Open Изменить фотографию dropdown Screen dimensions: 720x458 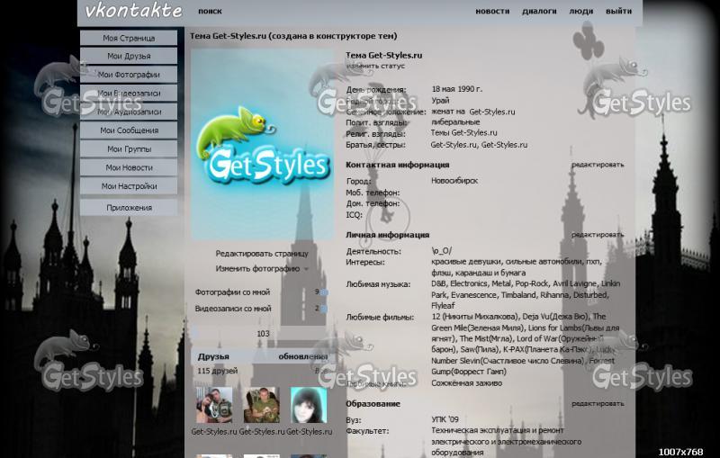tap(262, 268)
